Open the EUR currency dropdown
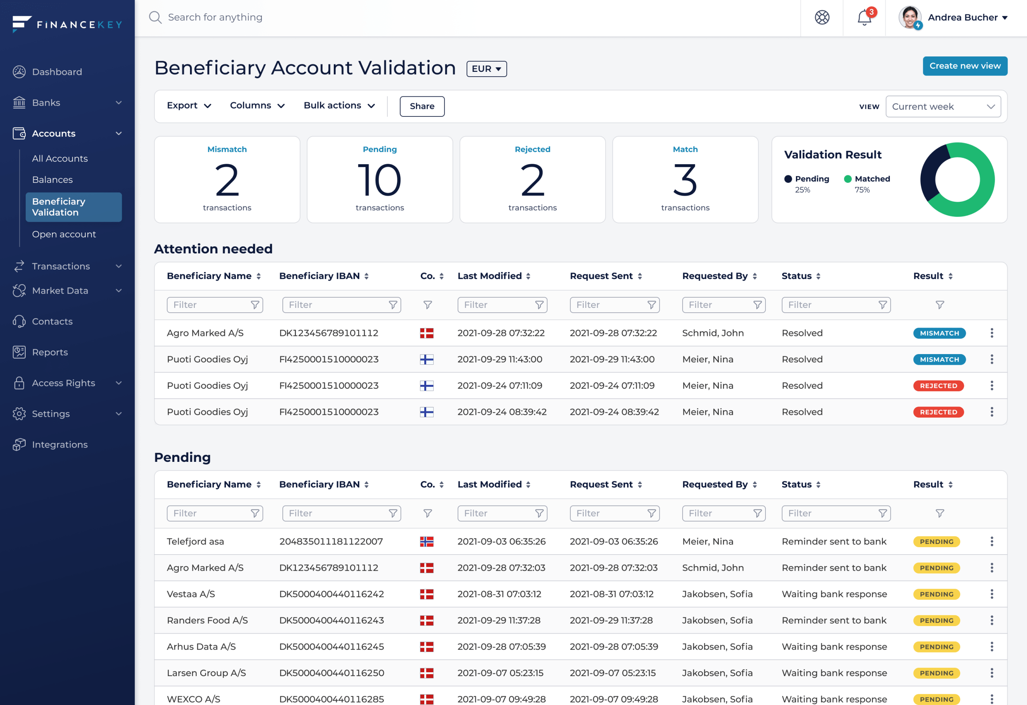1027x705 pixels. (486, 69)
